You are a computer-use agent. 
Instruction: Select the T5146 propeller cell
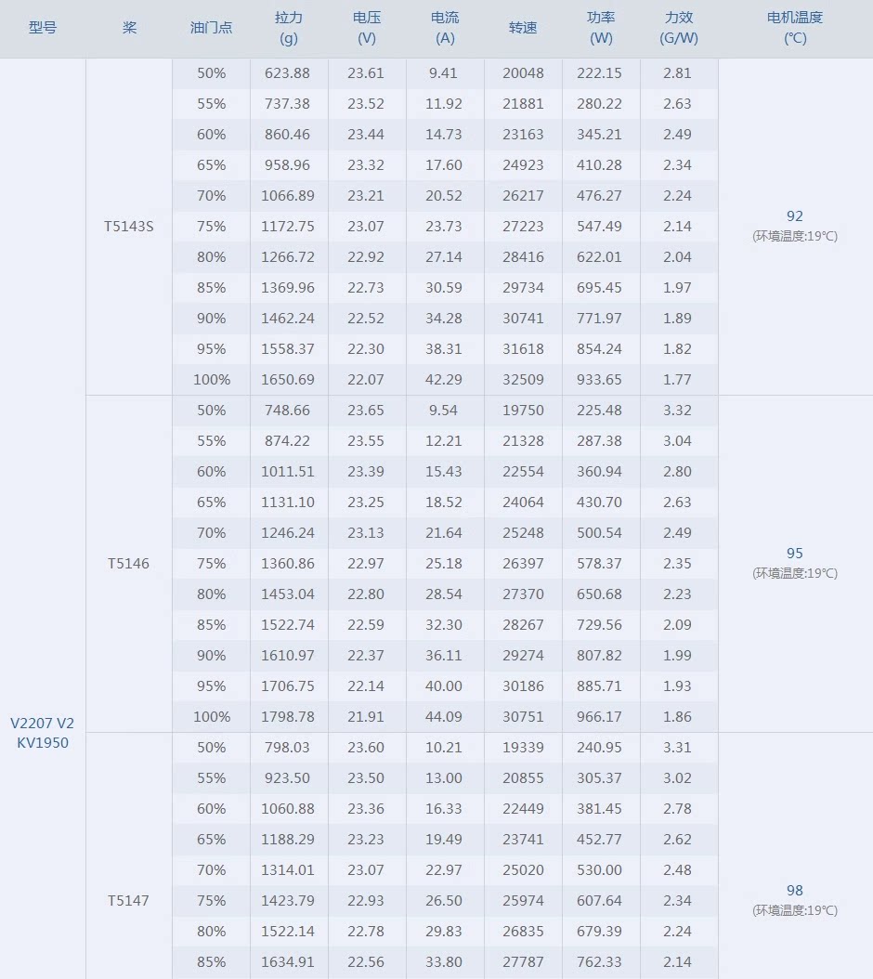pos(129,564)
